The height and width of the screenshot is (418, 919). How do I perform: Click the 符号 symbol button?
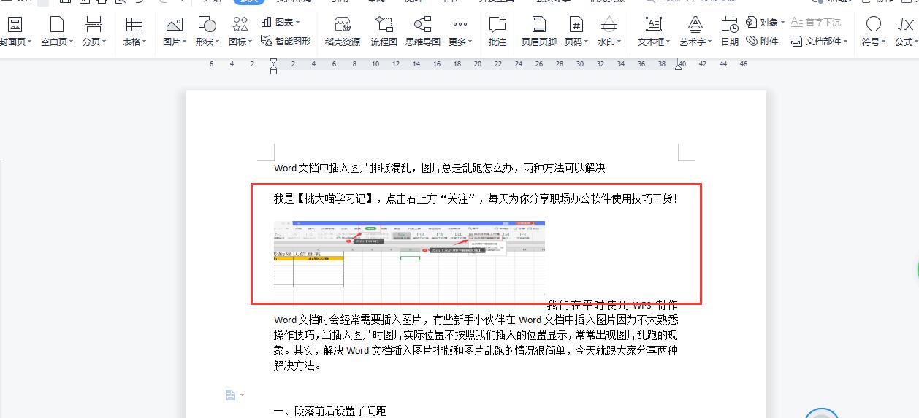pyautogui.click(x=873, y=32)
